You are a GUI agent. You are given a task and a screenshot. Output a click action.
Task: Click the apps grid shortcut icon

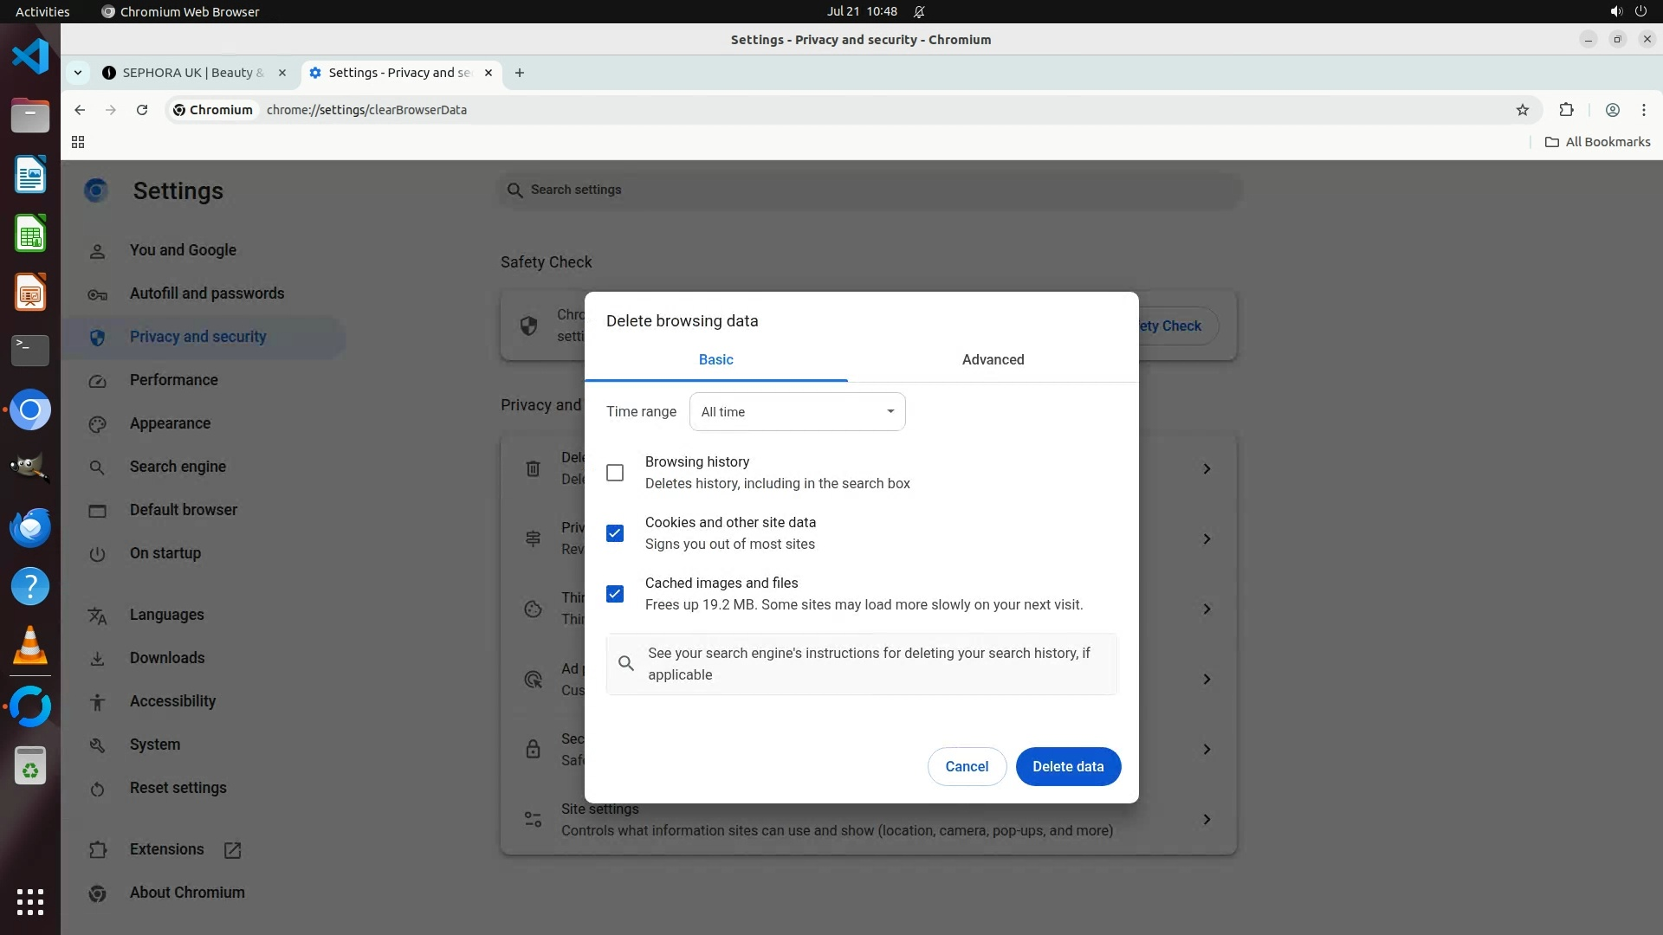[78, 142]
